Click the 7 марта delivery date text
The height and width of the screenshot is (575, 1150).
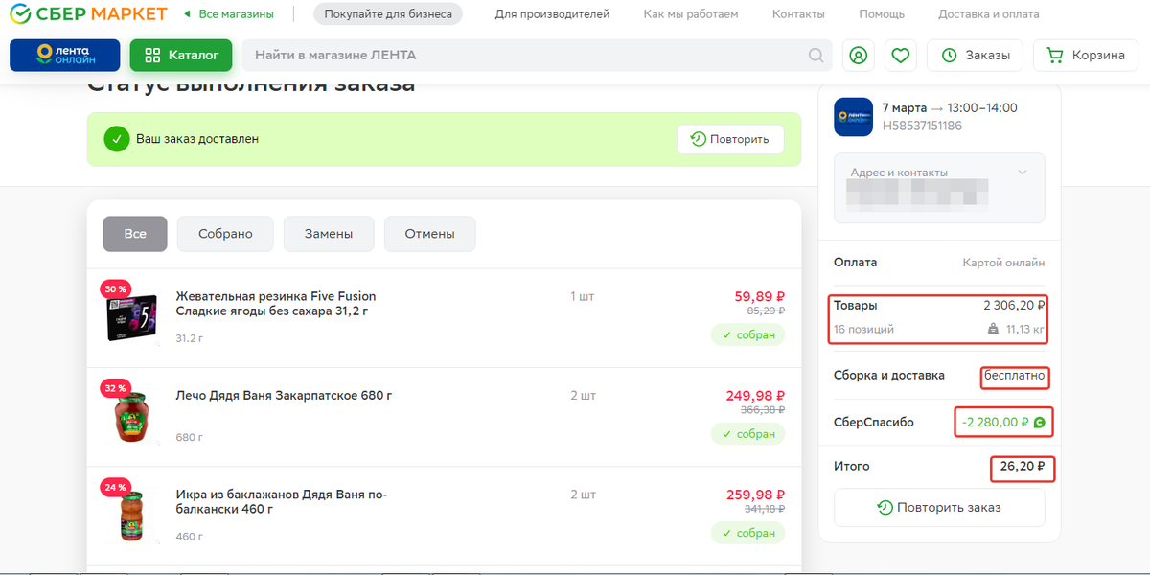point(904,107)
